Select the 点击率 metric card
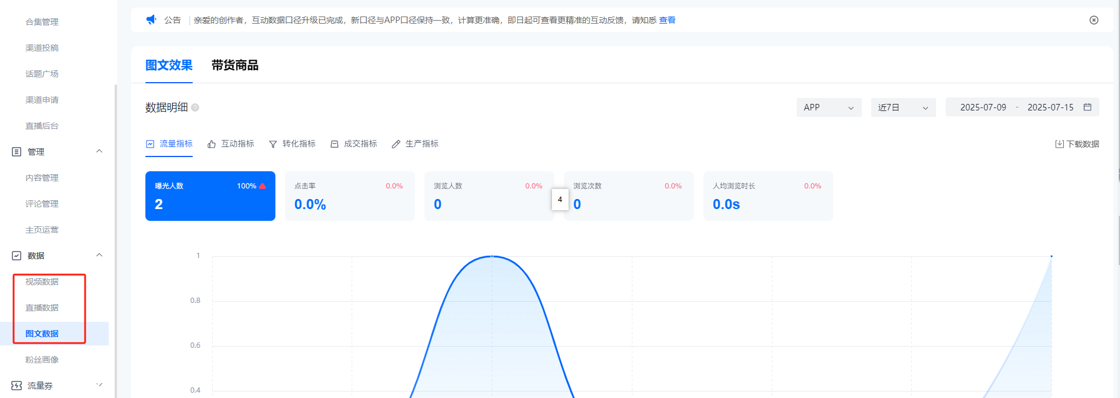The width and height of the screenshot is (1120, 398). coord(349,196)
